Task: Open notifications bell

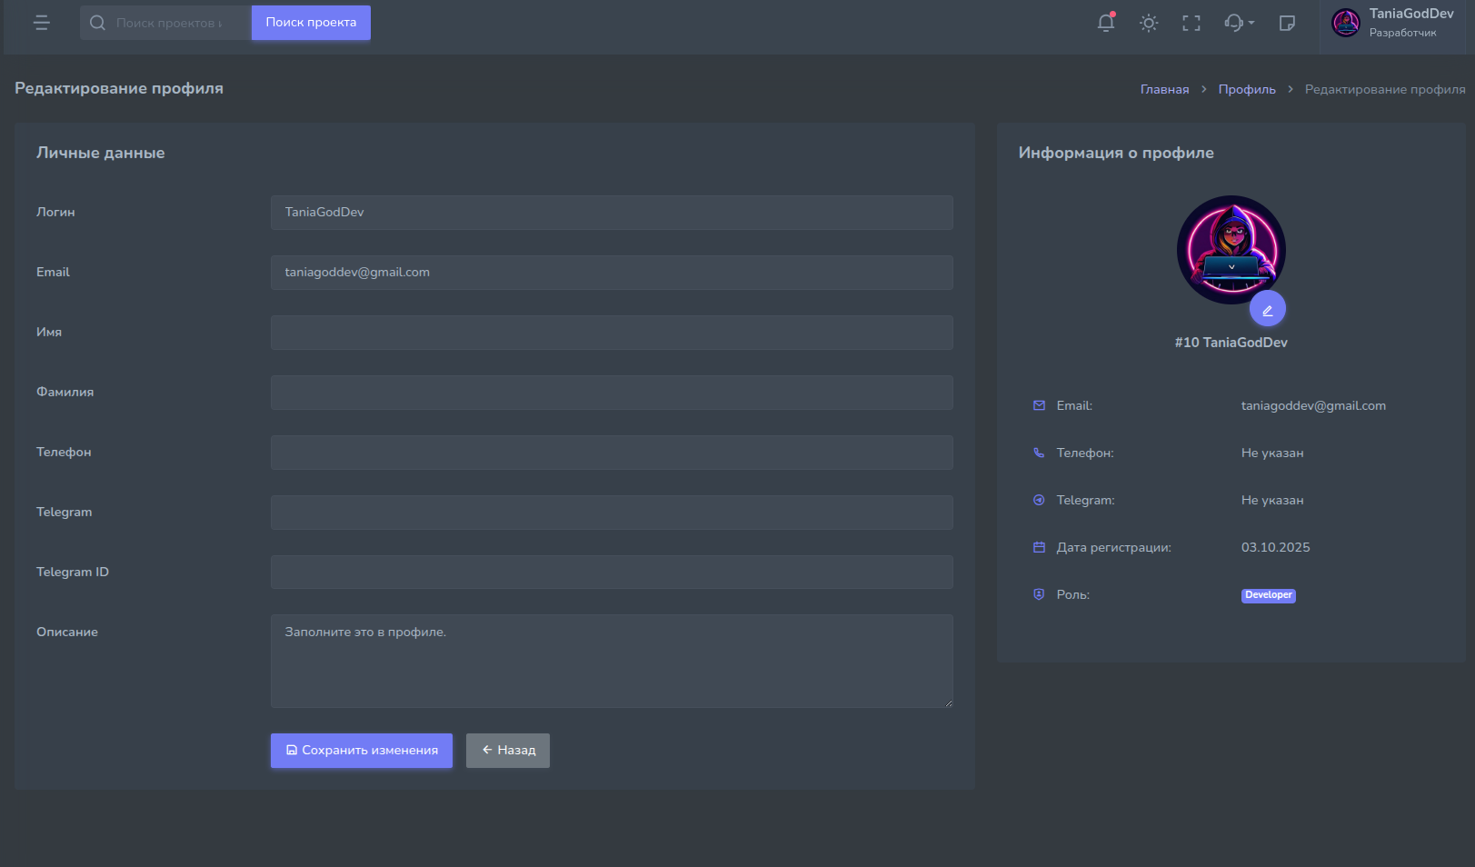Action: click(1106, 23)
